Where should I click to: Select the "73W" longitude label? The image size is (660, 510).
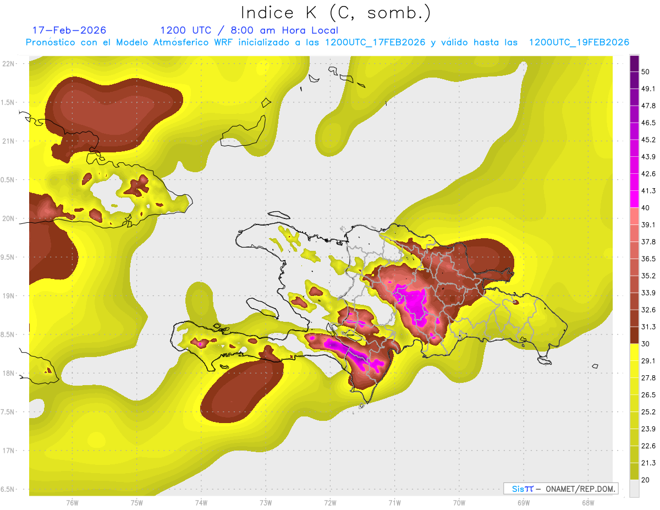coord(266,503)
